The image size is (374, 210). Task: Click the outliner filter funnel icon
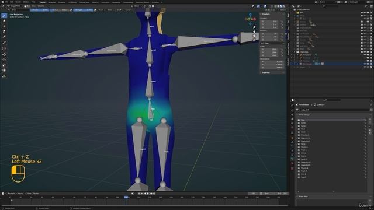coord(365,6)
